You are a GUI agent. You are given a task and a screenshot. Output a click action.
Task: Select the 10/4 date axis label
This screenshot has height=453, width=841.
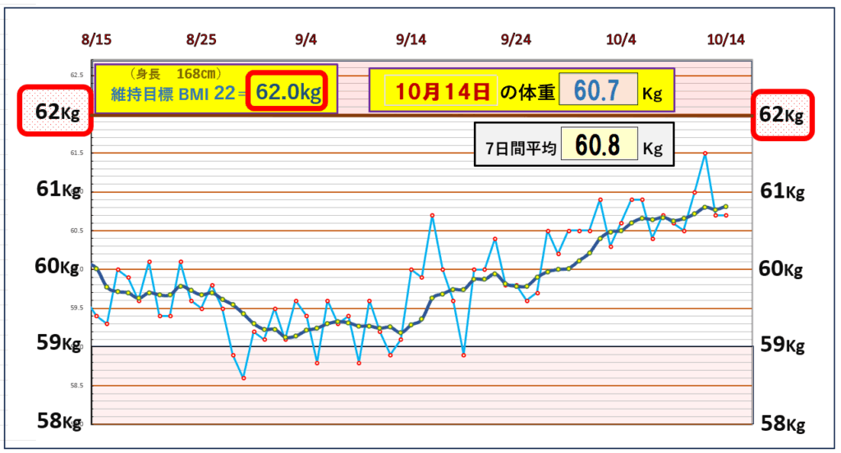[x=621, y=39]
